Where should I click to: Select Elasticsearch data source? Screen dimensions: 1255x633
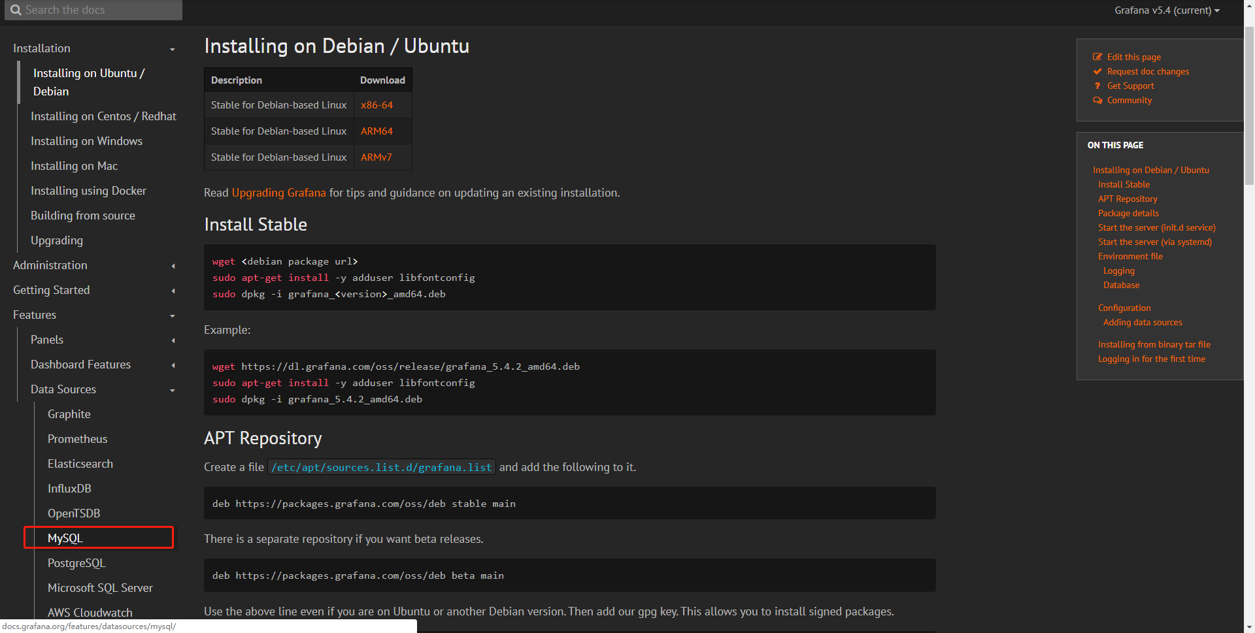(80, 464)
